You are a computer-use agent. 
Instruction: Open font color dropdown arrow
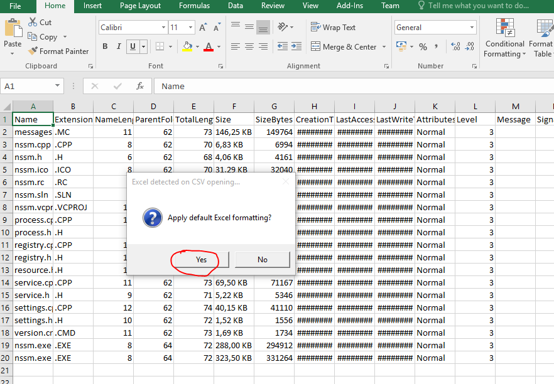tap(219, 46)
